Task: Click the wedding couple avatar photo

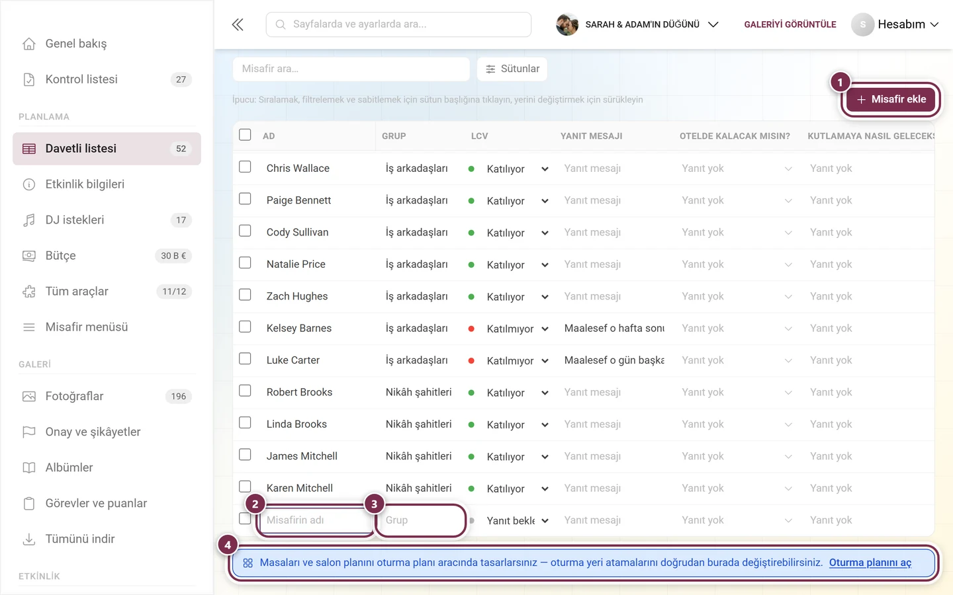Action: [567, 24]
